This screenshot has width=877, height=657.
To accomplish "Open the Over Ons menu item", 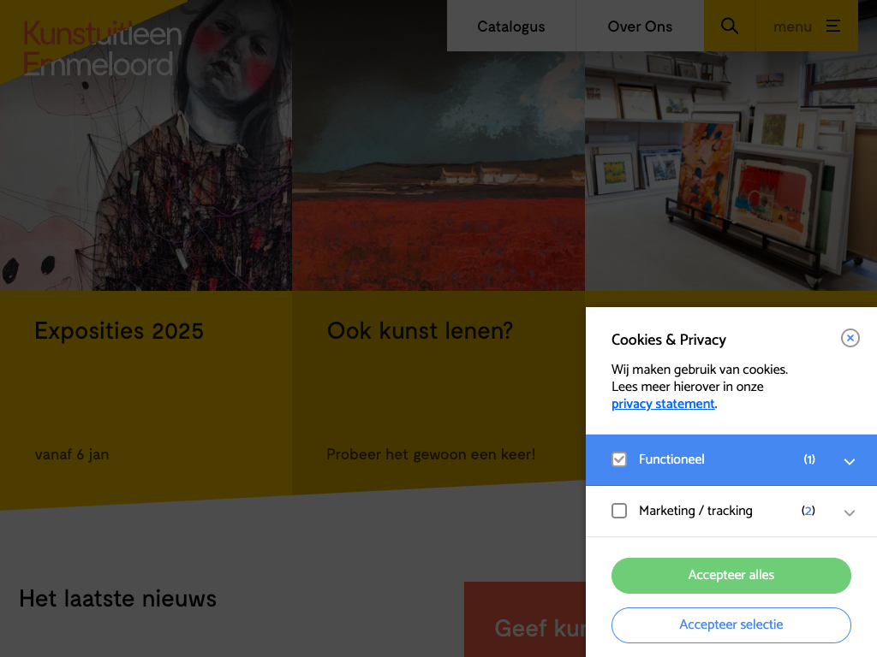I will pyautogui.click(x=640, y=26).
